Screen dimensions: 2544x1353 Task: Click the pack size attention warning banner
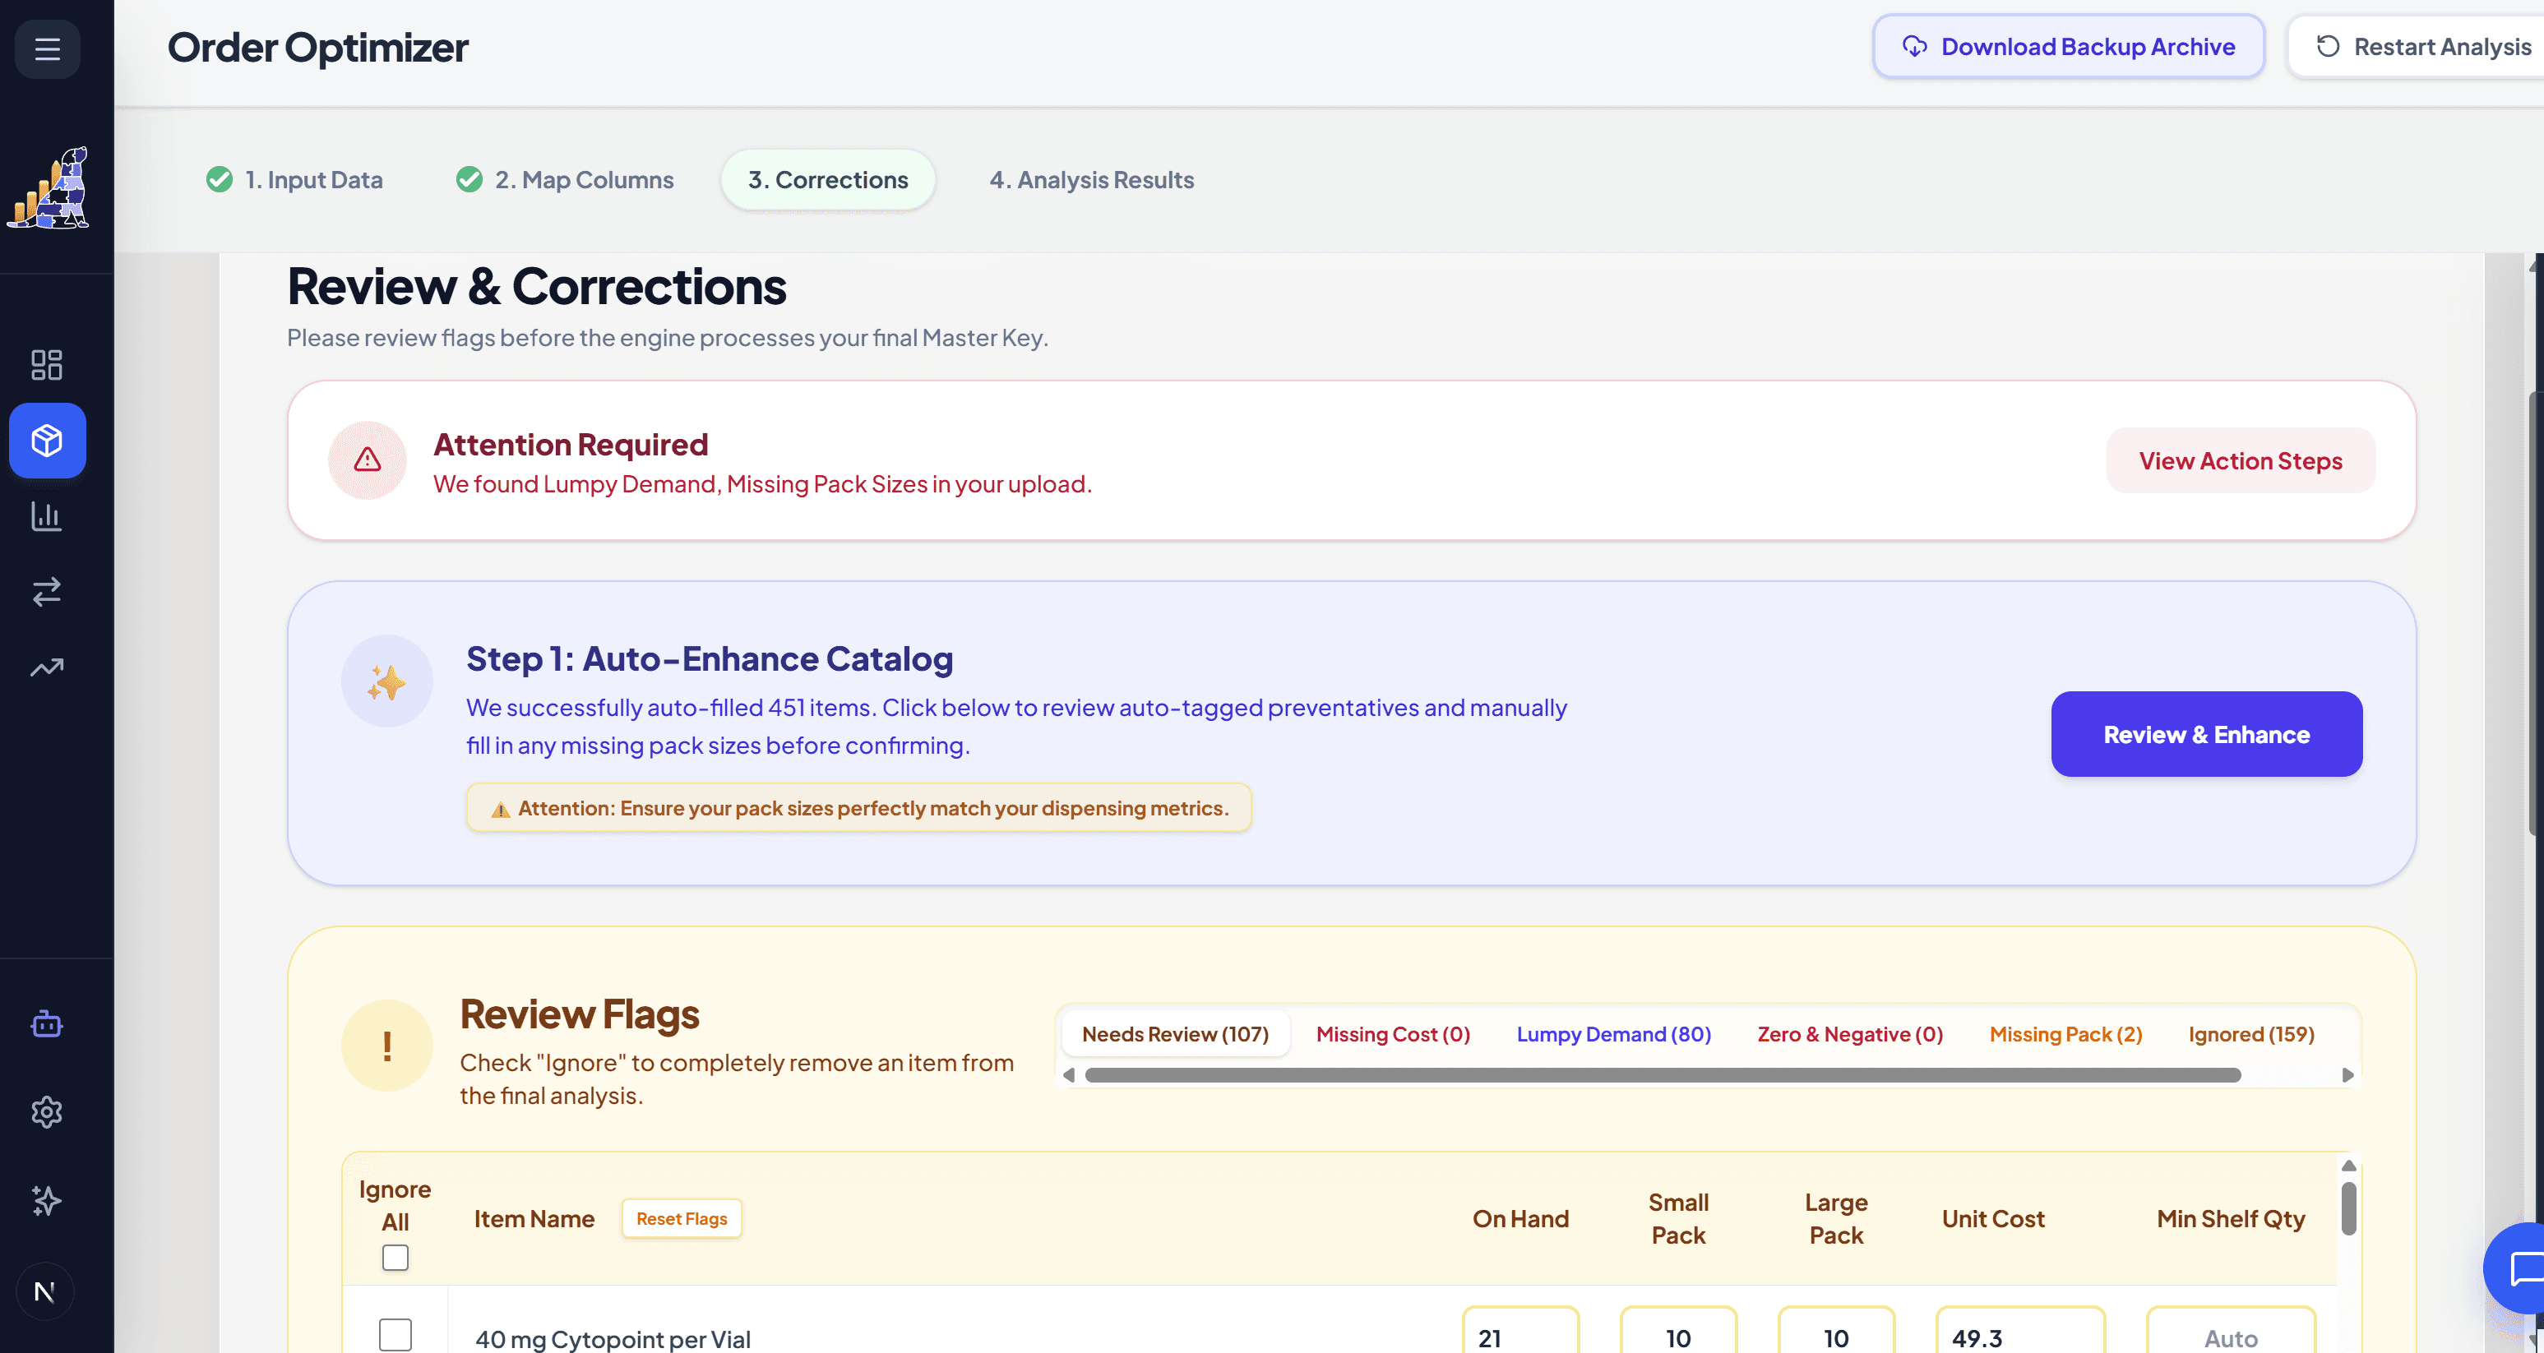pos(859,808)
